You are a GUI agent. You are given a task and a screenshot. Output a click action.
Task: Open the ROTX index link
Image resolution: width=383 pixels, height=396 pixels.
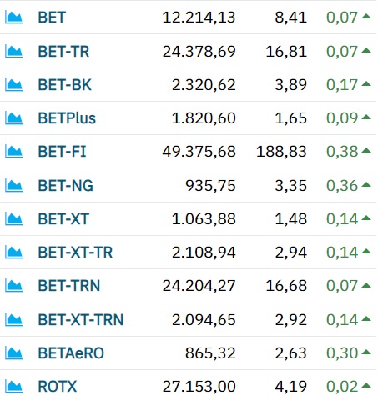tap(58, 387)
